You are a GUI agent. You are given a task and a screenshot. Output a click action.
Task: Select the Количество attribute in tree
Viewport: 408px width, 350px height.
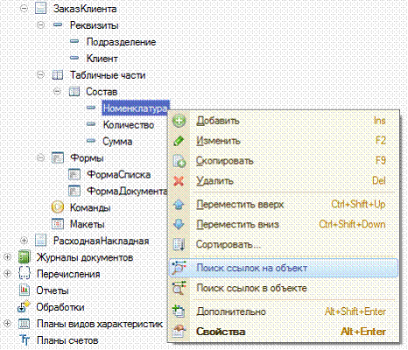click(129, 125)
